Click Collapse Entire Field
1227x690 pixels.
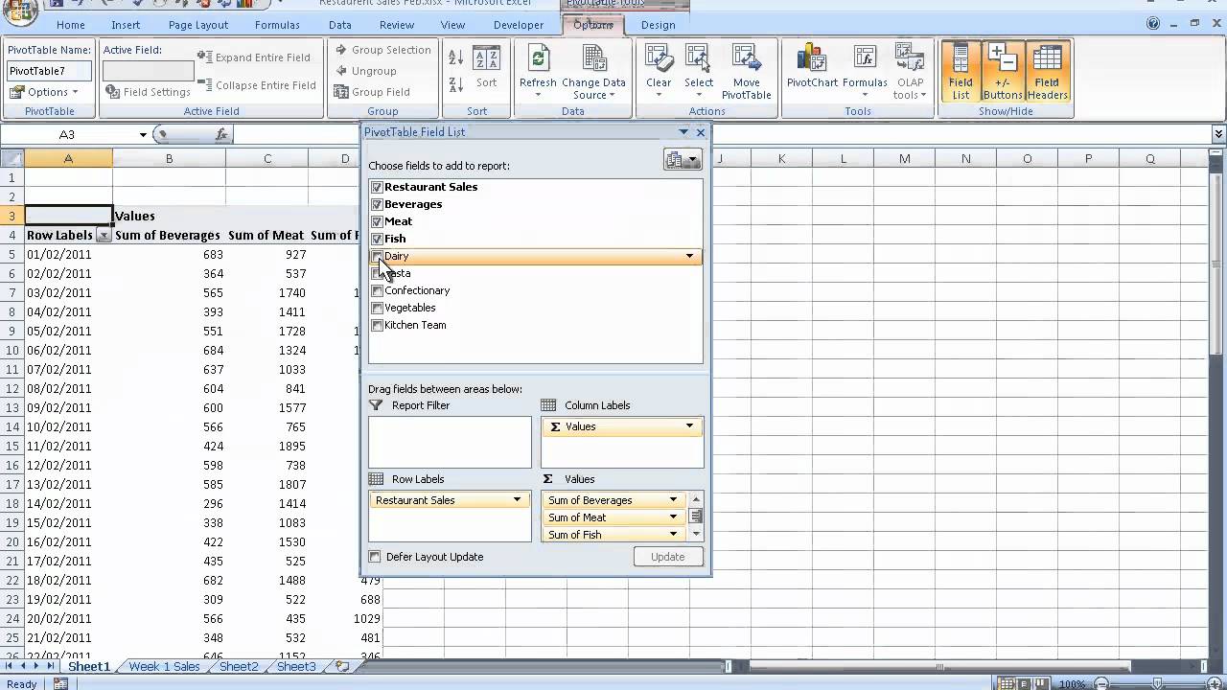point(256,85)
